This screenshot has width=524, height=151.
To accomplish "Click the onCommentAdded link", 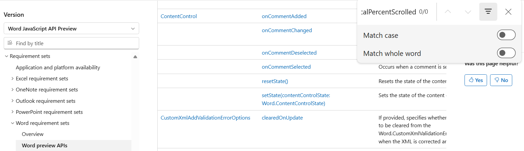I will pyautogui.click(x=284, y=16).
